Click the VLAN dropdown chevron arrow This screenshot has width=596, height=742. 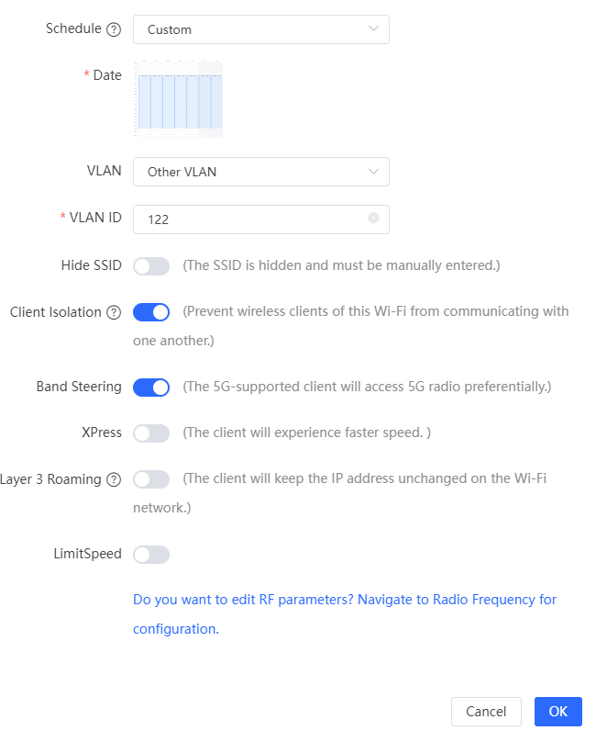[373, 172]
